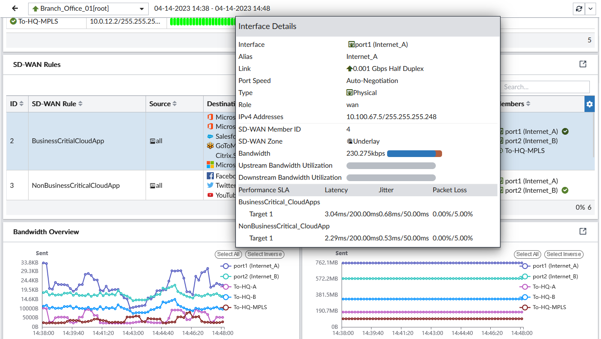Open the Branch_Office_01[root] device dropdown

(x=88, y=8)
